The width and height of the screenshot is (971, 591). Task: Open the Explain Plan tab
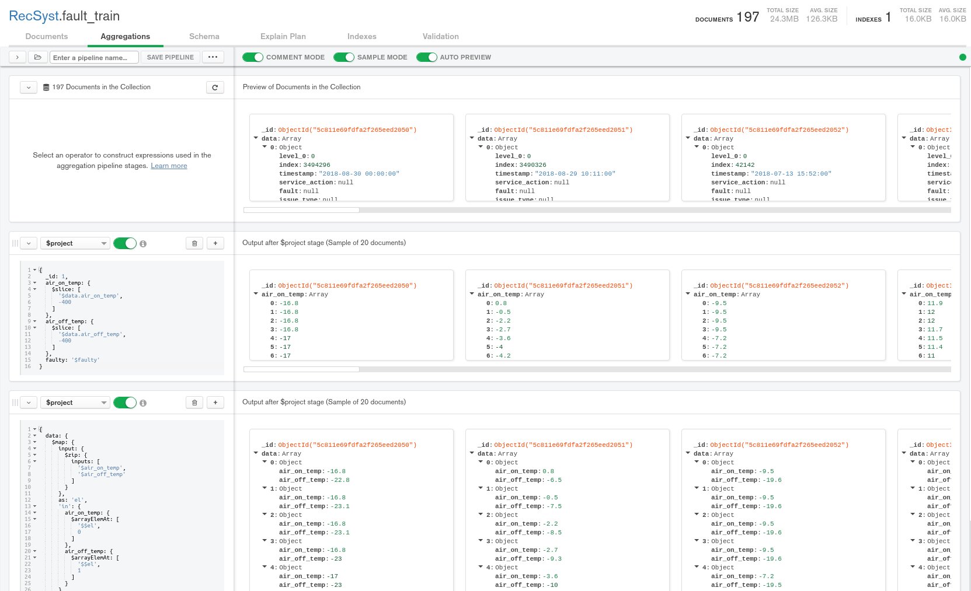[283, 36]
